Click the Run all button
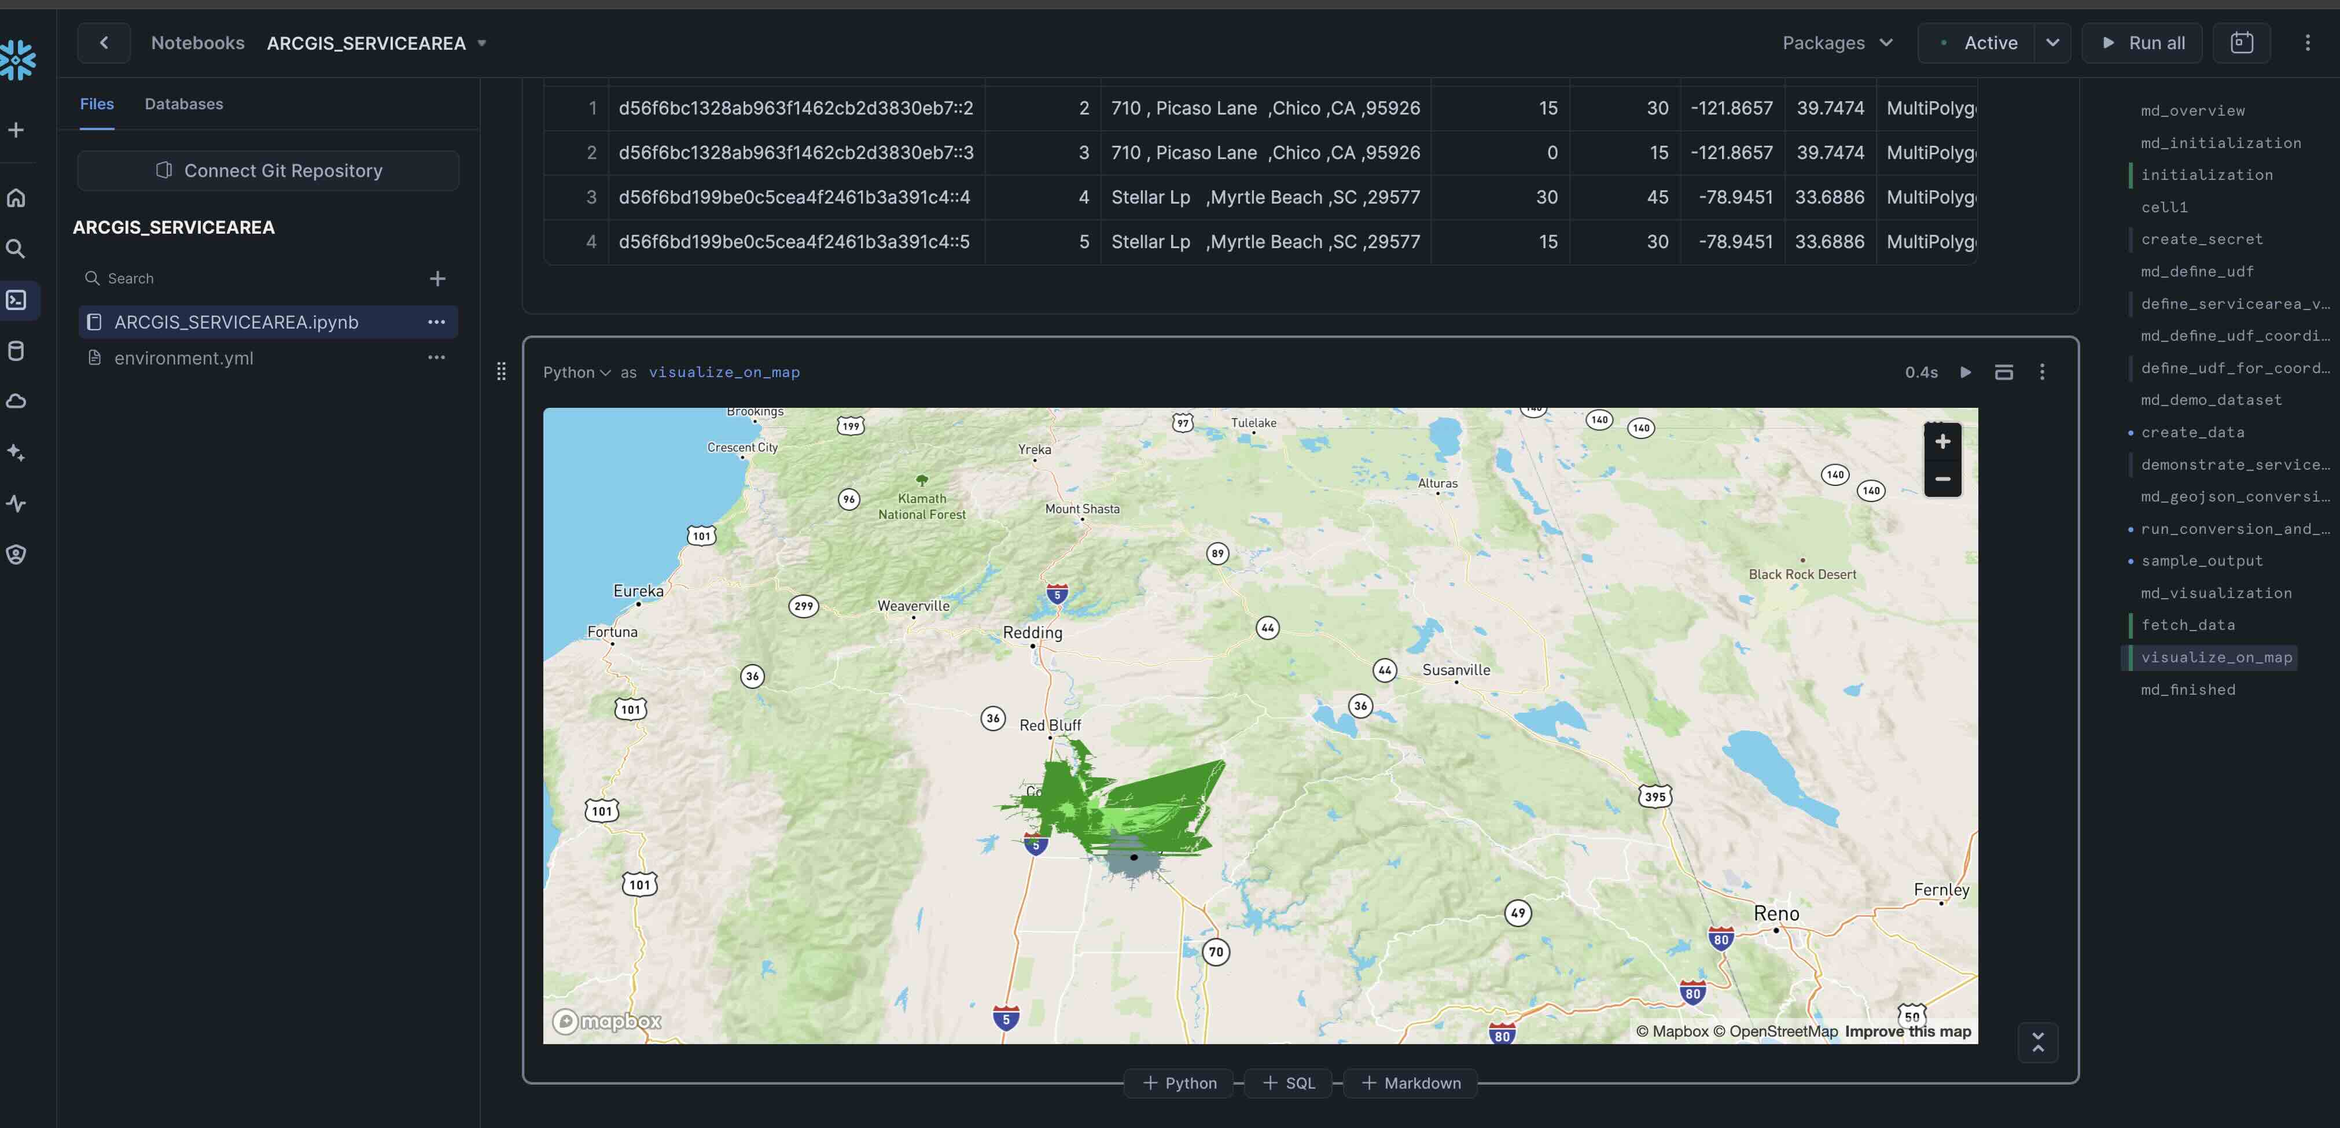Screen dimensions: 2340x1128 [2144, 43]
